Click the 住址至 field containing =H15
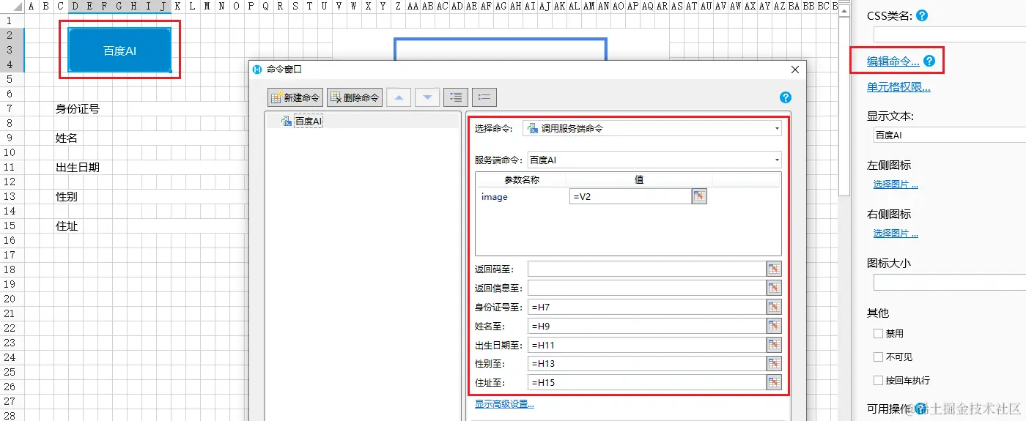 pos(646,382)
